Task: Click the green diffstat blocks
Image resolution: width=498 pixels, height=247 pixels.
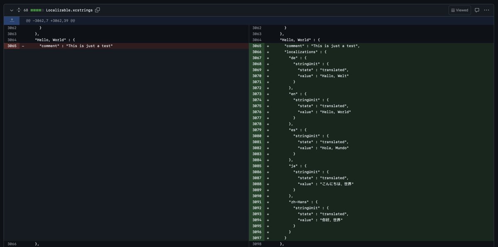Action: (x=37, y=10)
